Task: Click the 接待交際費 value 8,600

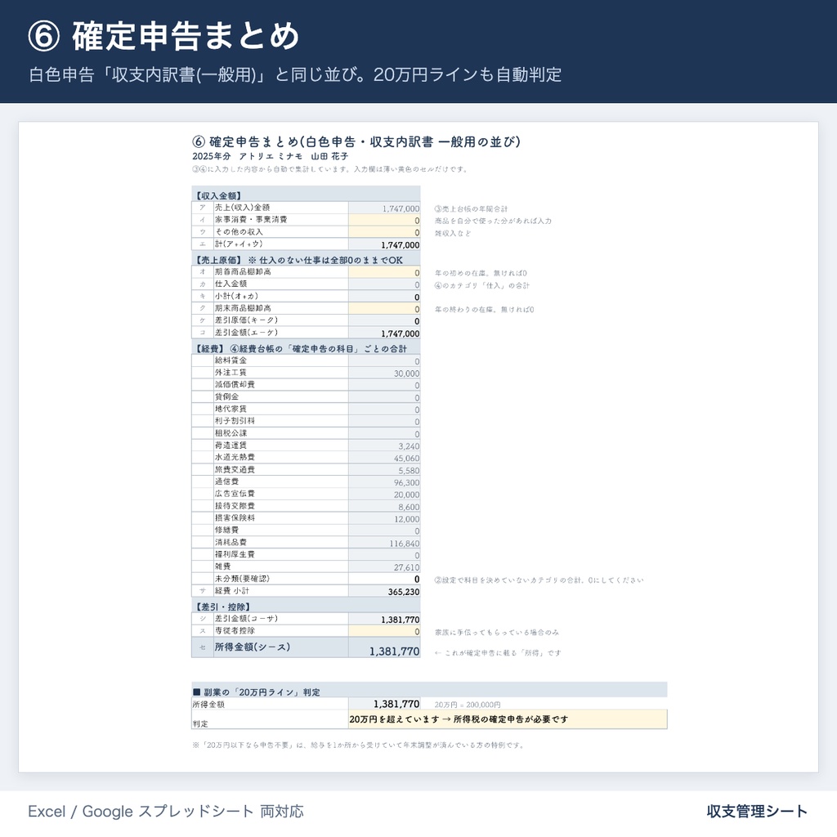Action: tap(409, 507)
